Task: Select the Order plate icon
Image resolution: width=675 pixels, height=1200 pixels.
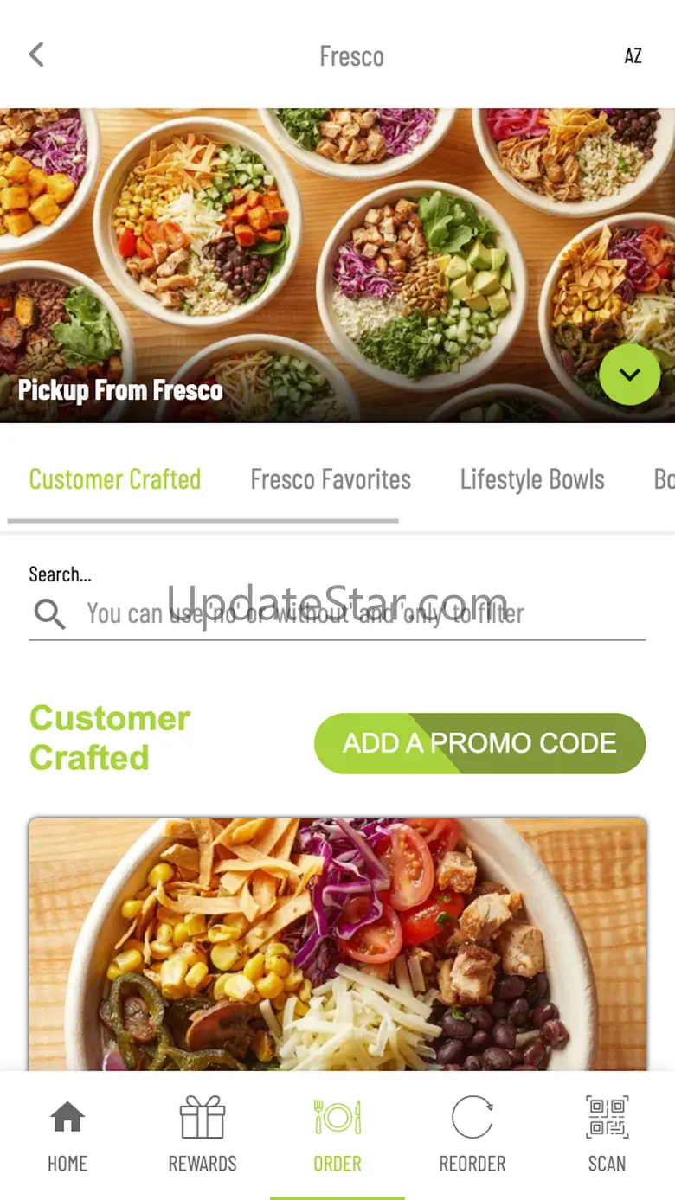Action: [337, 1117]
